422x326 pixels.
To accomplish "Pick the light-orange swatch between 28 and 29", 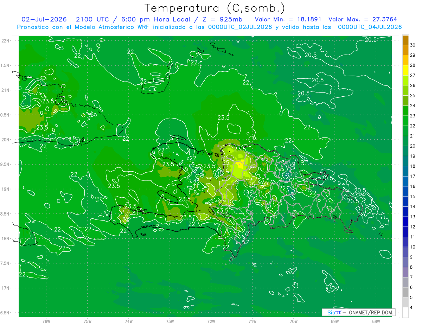I will (405, 60).
